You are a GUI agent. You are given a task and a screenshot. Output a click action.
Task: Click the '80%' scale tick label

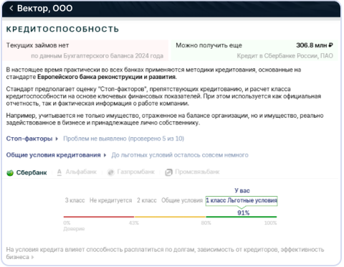(x=206, y=223)
